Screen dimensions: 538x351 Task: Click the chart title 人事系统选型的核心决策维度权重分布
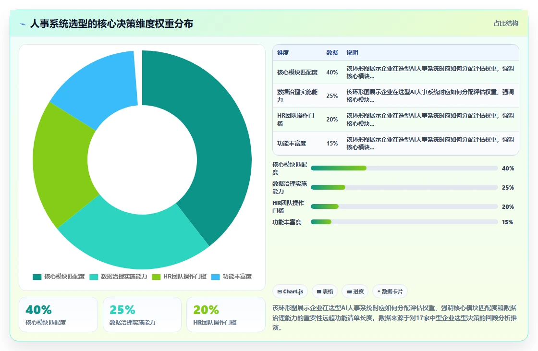[x=111, y=24]
